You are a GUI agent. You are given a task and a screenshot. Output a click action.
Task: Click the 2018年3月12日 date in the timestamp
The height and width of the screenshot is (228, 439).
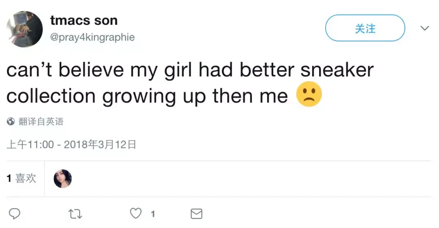click(x=100, y=144)
